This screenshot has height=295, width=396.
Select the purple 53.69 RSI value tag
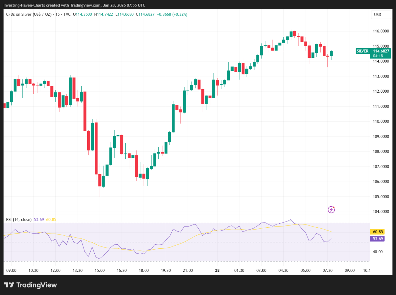click(x=377, y=239)
